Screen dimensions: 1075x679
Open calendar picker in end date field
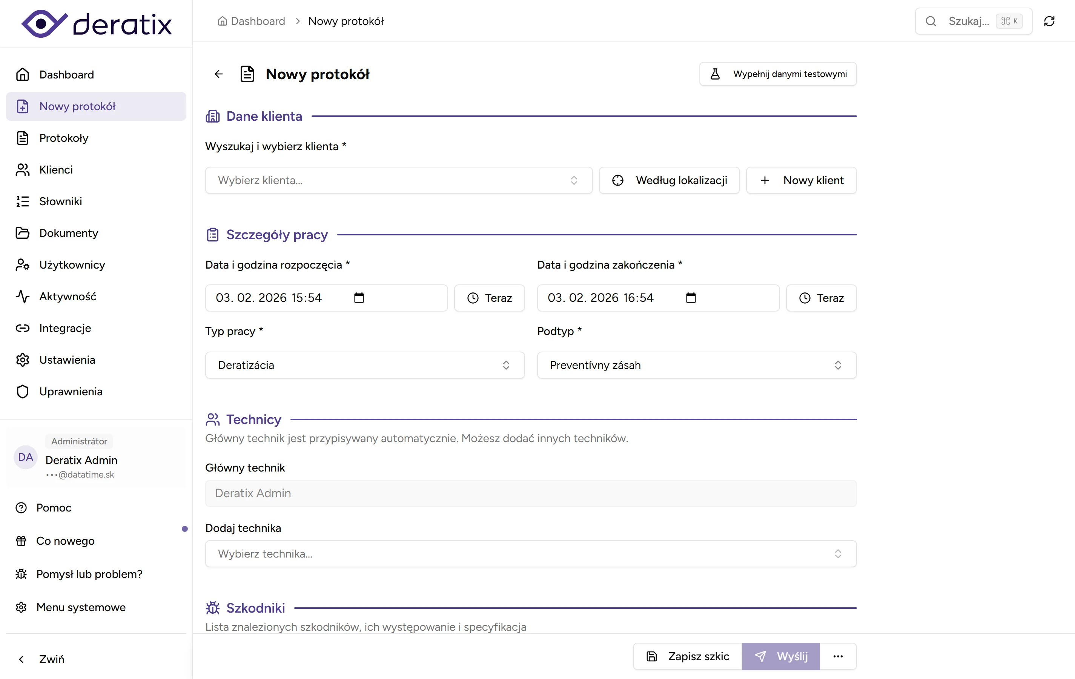pyautogui.click(x=691, y=298)
